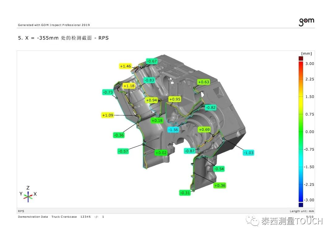The image size is (334, 236).
Task: Select the +0.18 deviation label
Action: click(157, 121)
